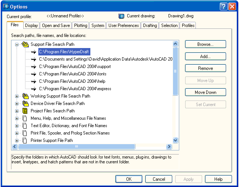Open the User Preferences tab
The height and width of the screenshot is (187, 239).
click(124, 25)
